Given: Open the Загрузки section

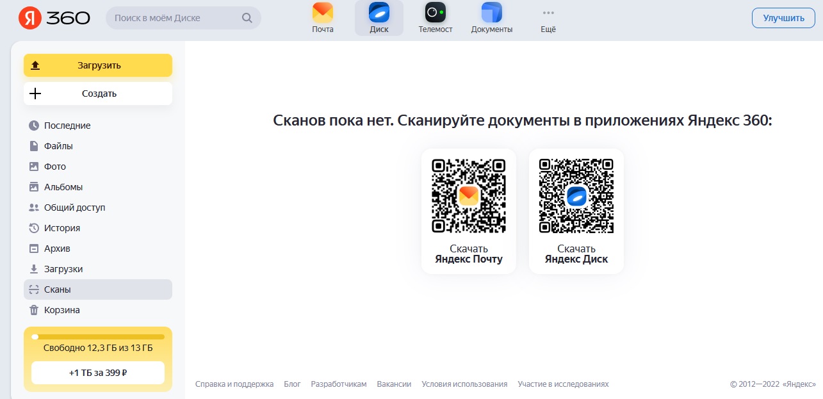Looking at the screenshot, I should pos(98,269).
